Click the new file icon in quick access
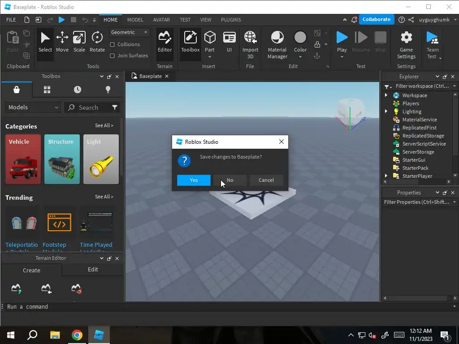 pos(26,20)
